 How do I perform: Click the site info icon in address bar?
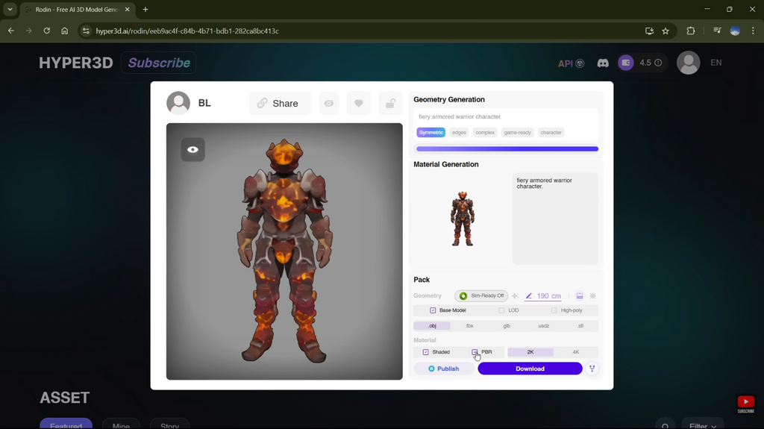86,31
